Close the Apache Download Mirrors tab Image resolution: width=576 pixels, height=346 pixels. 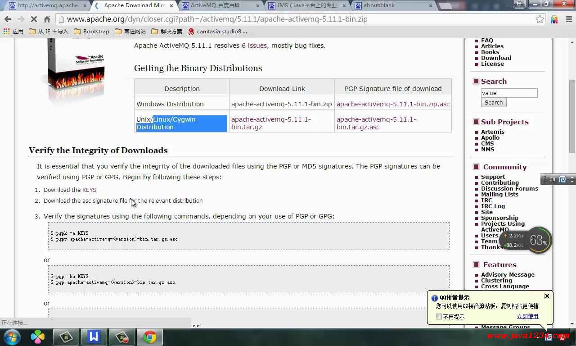click(x=171, y=6)
